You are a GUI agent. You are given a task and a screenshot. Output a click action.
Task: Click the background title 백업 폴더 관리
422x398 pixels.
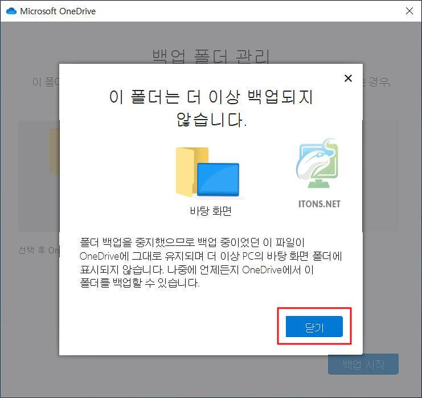211,56
